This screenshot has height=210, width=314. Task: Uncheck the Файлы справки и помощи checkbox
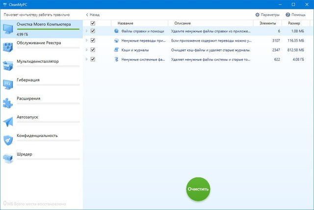[93, 31]
